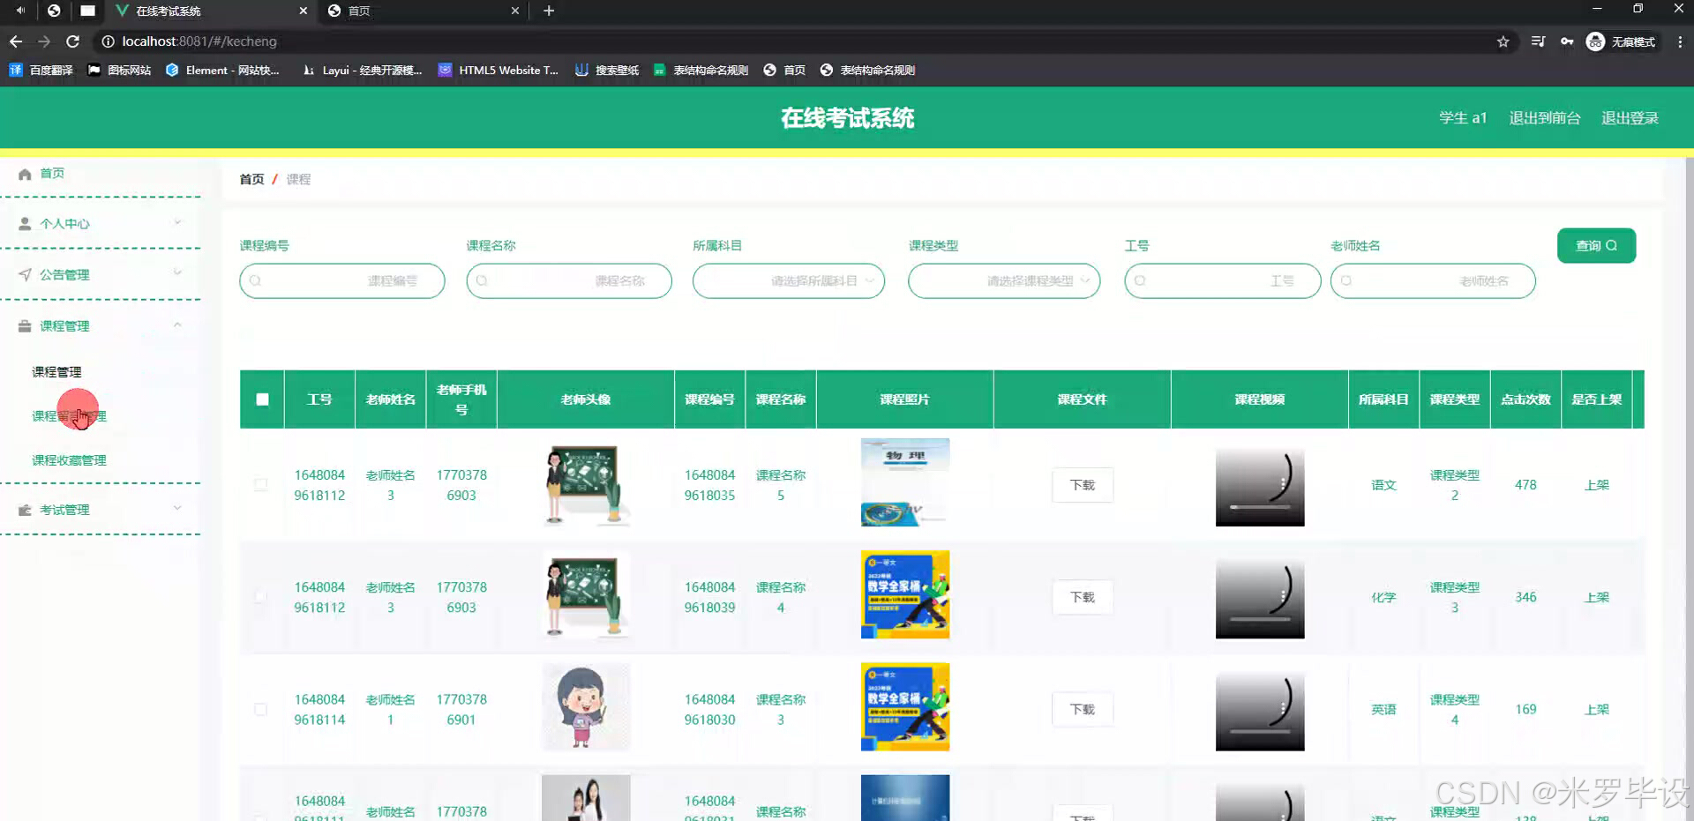Viewport: 1694px width, 821px height.
Task: Click inside the 课程编号 input field
Action: [342, 280]
